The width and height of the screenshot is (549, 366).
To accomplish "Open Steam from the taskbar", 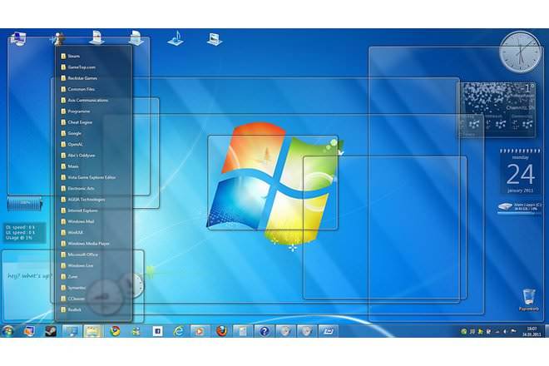I will click(51, 331).
